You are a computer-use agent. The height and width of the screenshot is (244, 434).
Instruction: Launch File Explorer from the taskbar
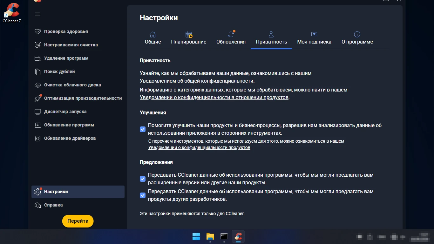210,236
